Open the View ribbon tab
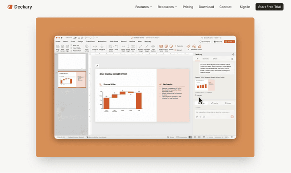Viewport: 291px width, 173px height. (x=140, y=41)
